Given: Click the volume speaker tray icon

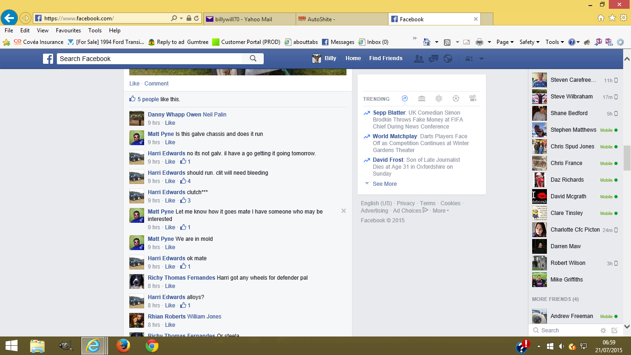Looking at the screenshot, I should pos(561,346).
